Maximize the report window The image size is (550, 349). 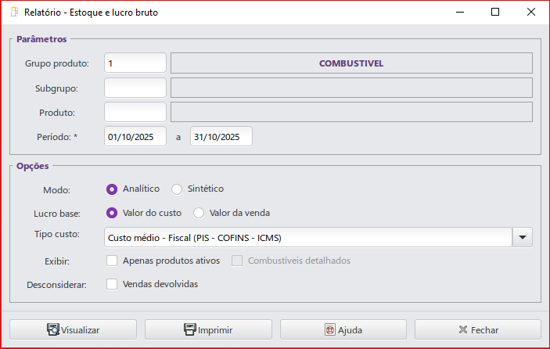[x=495, y=13]
